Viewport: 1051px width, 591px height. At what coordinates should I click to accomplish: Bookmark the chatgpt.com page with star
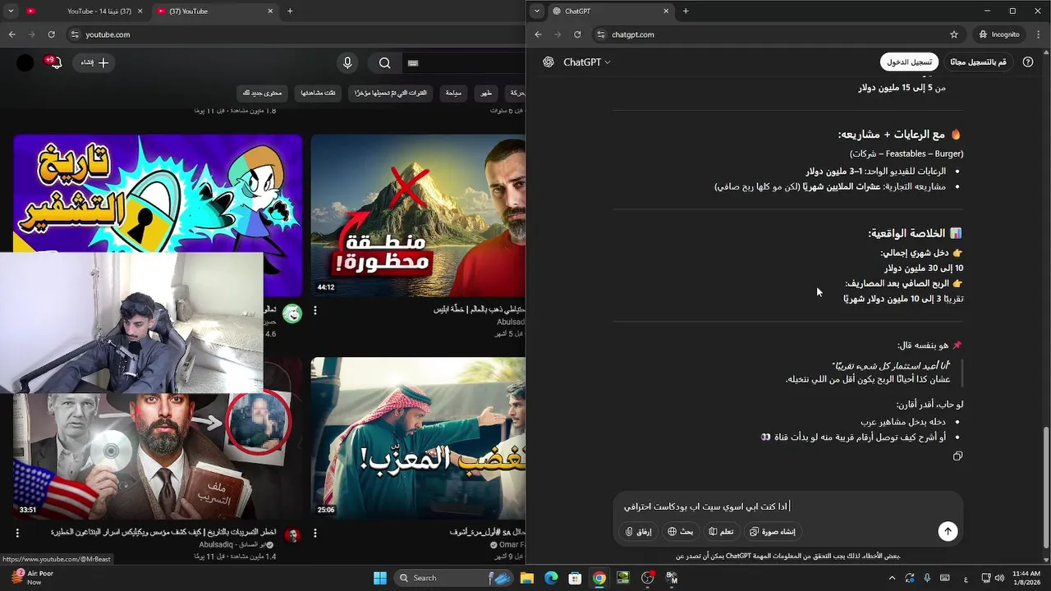click(x=953, y=34)
